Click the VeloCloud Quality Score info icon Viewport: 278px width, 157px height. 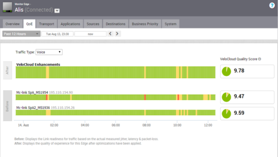[x=260, y=59]
